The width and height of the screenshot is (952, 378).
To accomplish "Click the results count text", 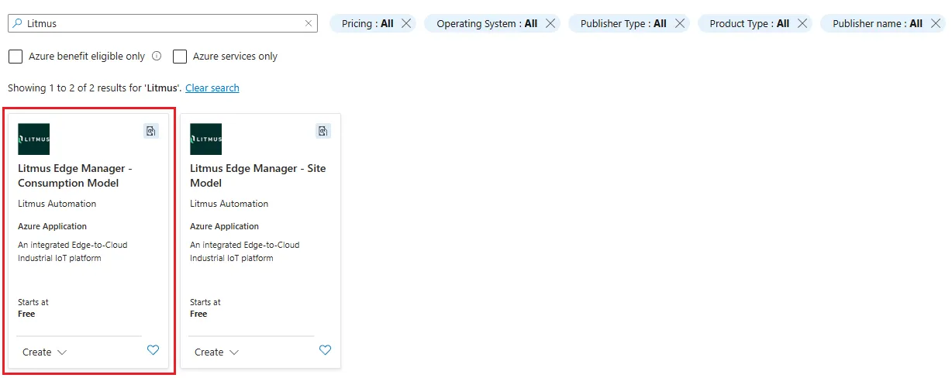I will pos(95,88).
